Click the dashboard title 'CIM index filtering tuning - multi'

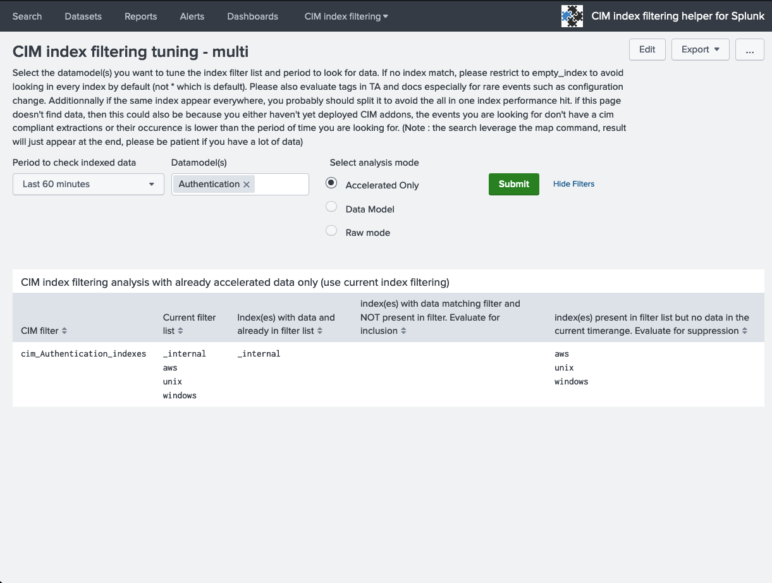[x=130, y=51]
